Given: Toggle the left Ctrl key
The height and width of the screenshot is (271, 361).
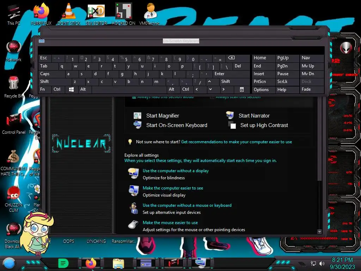Looking at the screenshot, I should (59, 89).
